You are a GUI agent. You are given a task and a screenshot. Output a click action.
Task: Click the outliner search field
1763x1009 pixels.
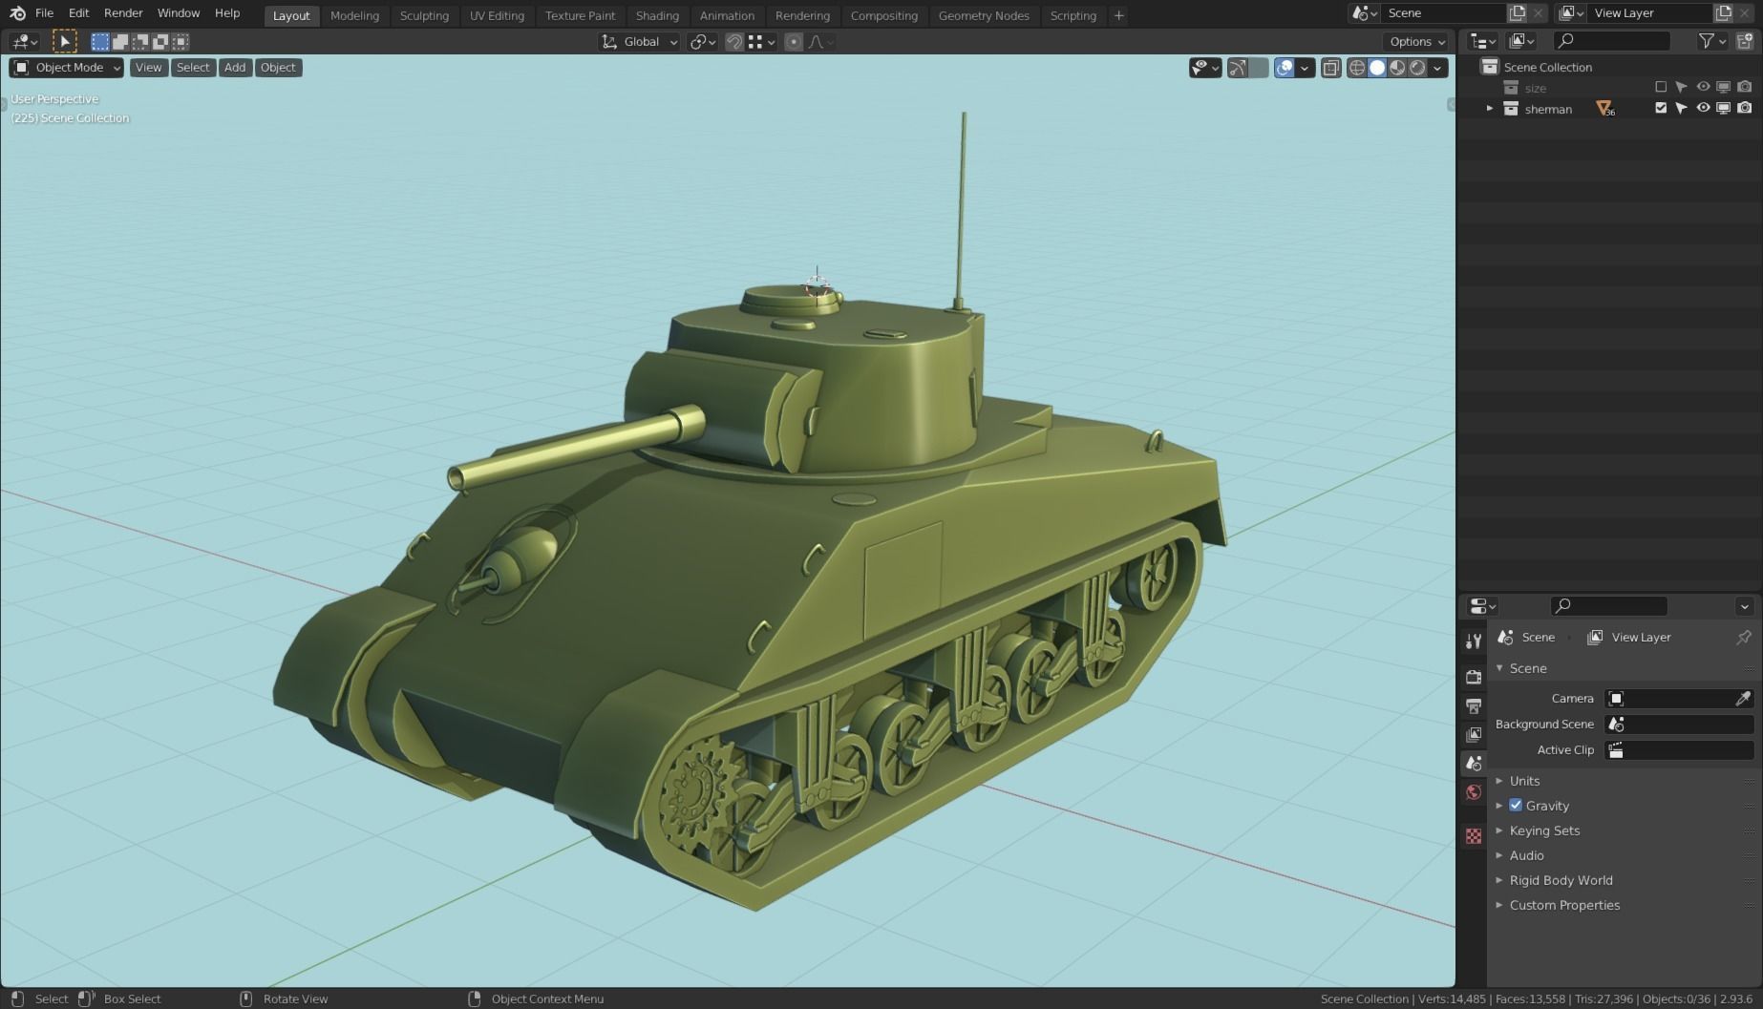tap(1611, 41)
